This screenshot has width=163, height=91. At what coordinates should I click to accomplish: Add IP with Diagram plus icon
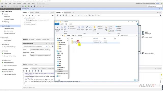81,15
